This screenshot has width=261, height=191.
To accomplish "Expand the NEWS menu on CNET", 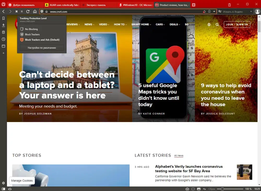I will click(89, 24).
